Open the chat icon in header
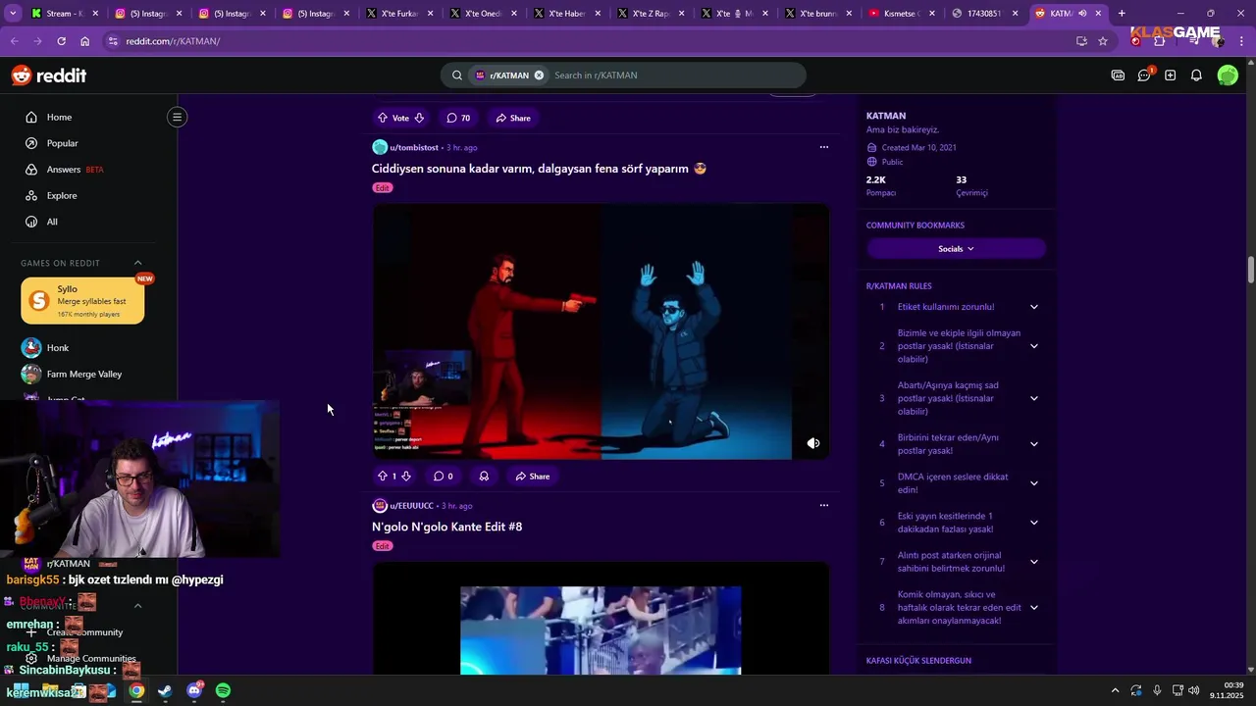Image resolution: width=1256 pixels, height=706 pixels. [1144, 76]
